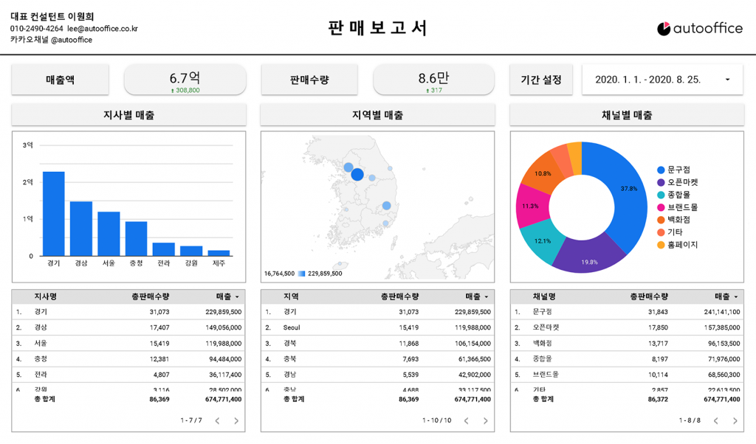Screen dimensions: 756x444
Task: Click the 채널별 매출 header
Action: (x=627, y=115)
